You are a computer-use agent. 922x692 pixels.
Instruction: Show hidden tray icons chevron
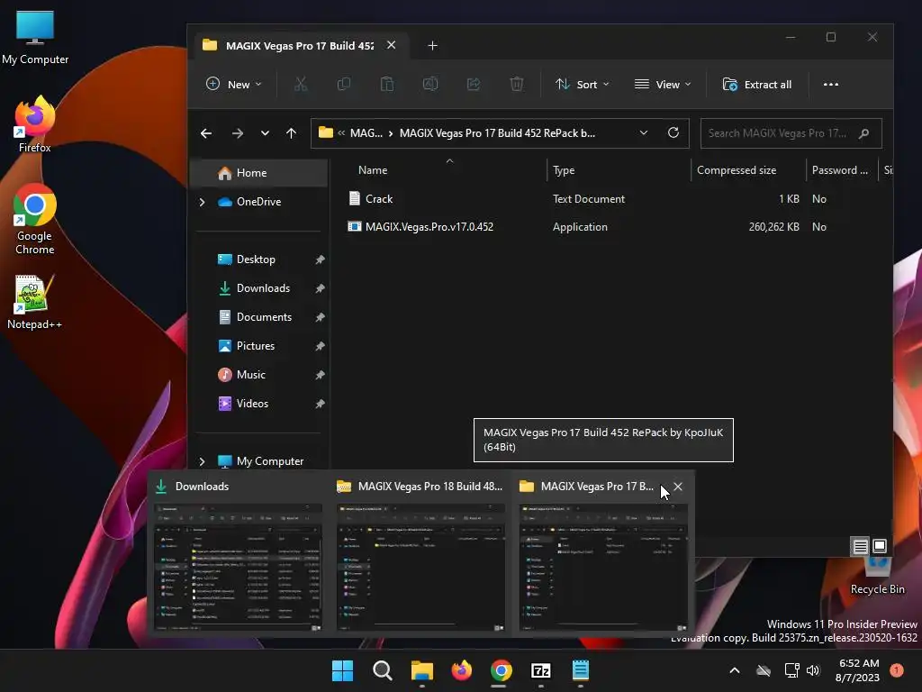735,670
